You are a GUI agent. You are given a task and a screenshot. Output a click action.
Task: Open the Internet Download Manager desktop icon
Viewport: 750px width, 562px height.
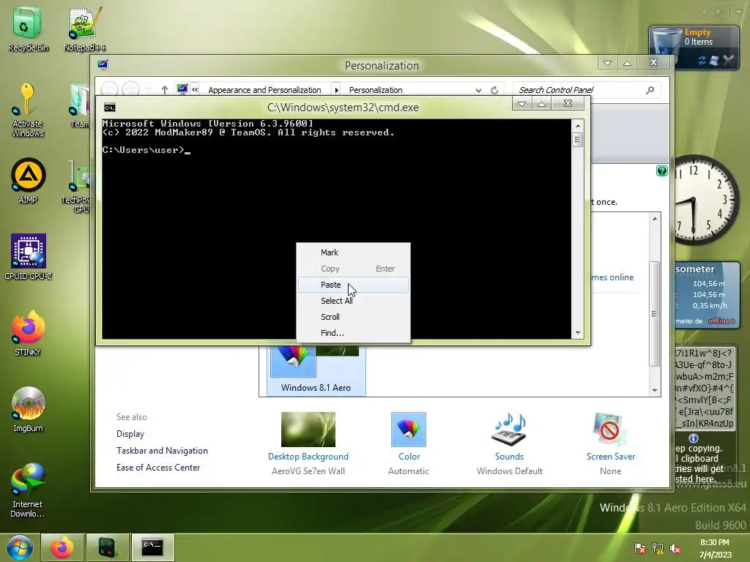[x=28, y=490]
